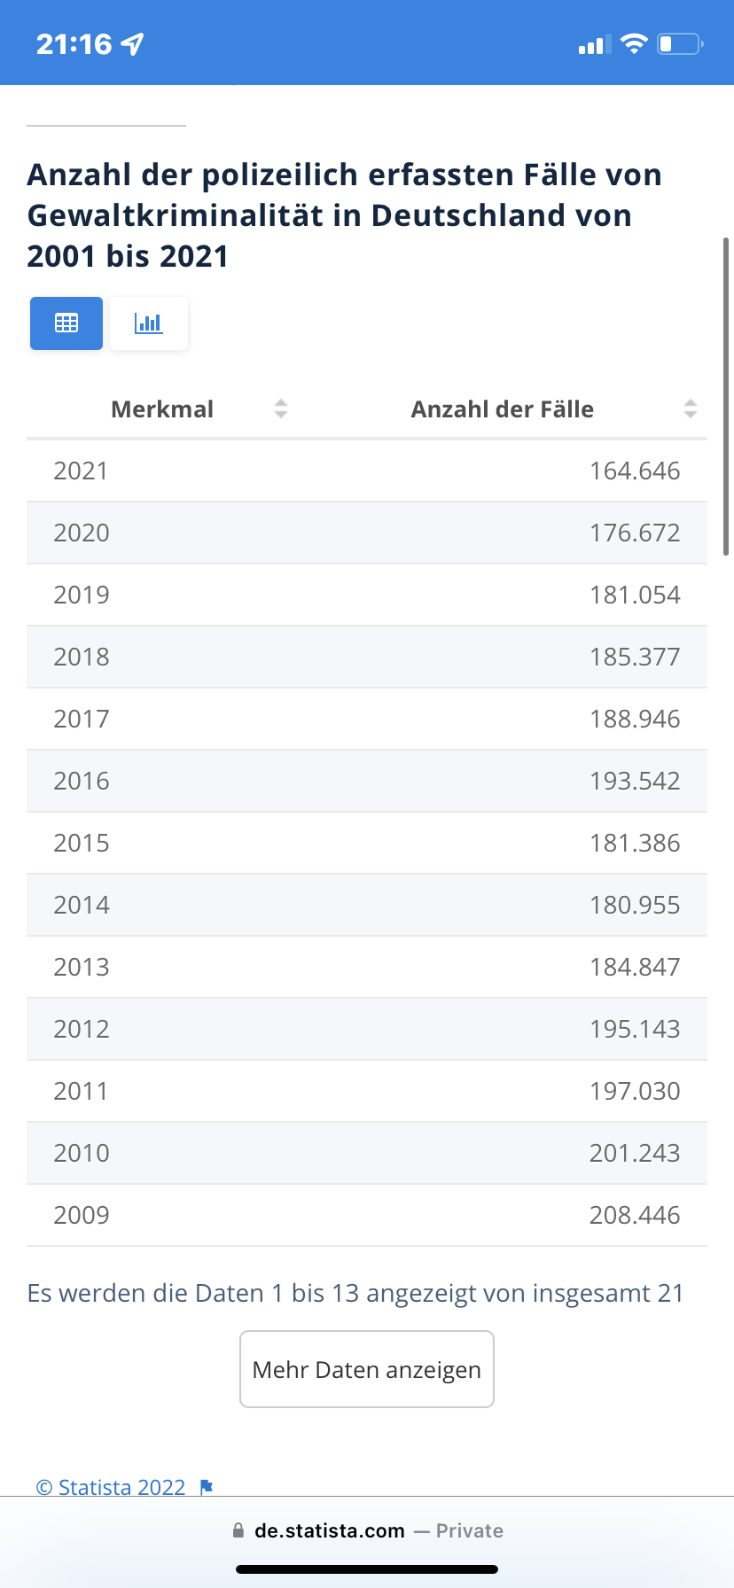
Task: Tap the lock icon in address bar
Action: [238, 1530]
